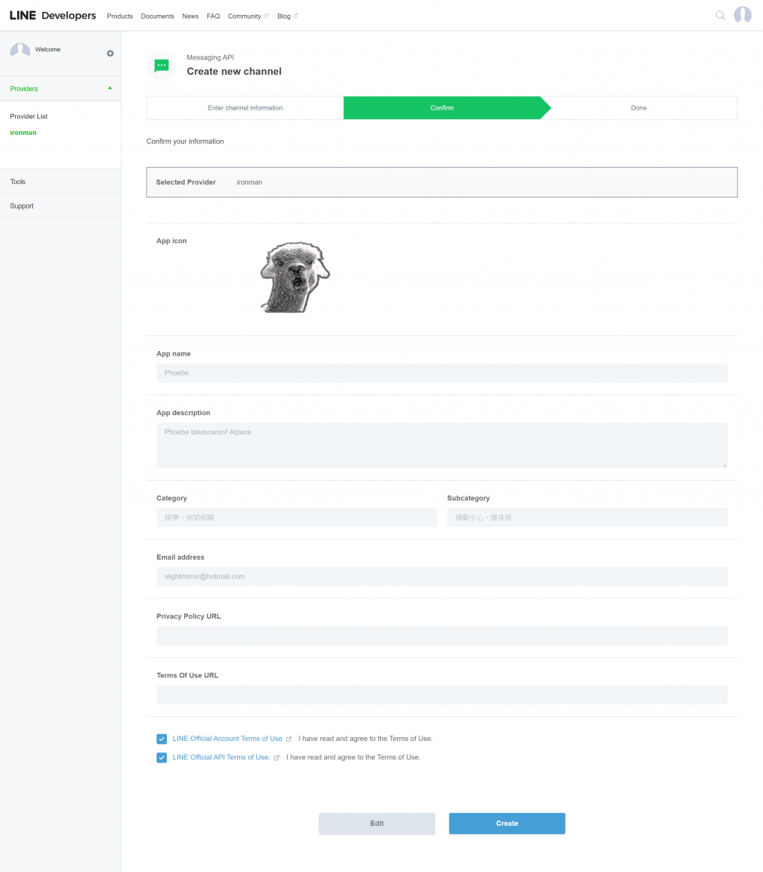Open FAQ in top navigation
This screenshot has height=872, width=763.
(213, 16)
